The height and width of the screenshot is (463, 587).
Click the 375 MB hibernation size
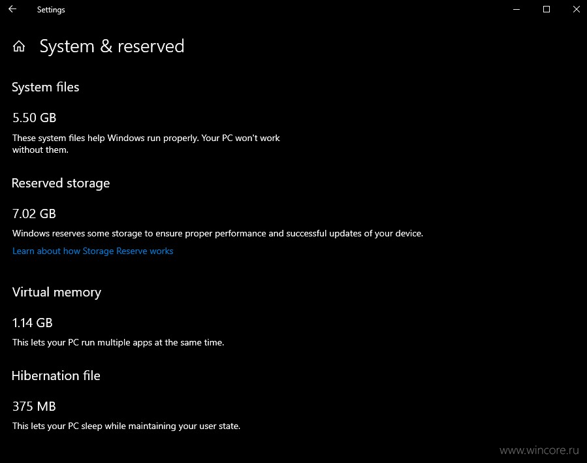(34, 406)
